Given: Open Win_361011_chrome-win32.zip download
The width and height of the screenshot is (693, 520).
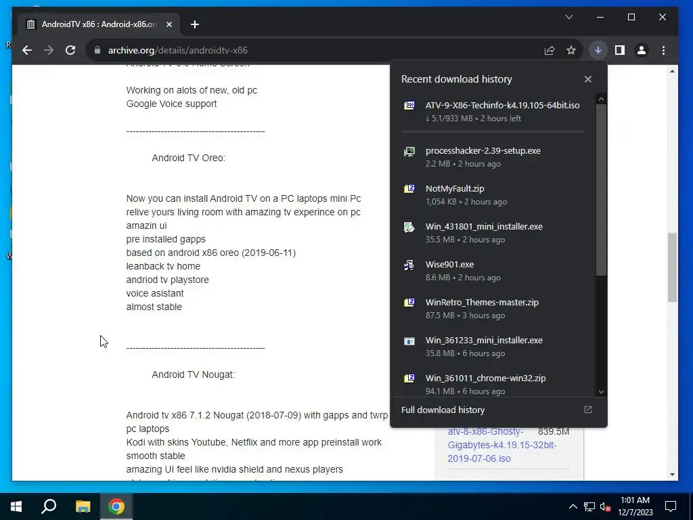Looking at the screenshot, I should (x=493, y=383).
